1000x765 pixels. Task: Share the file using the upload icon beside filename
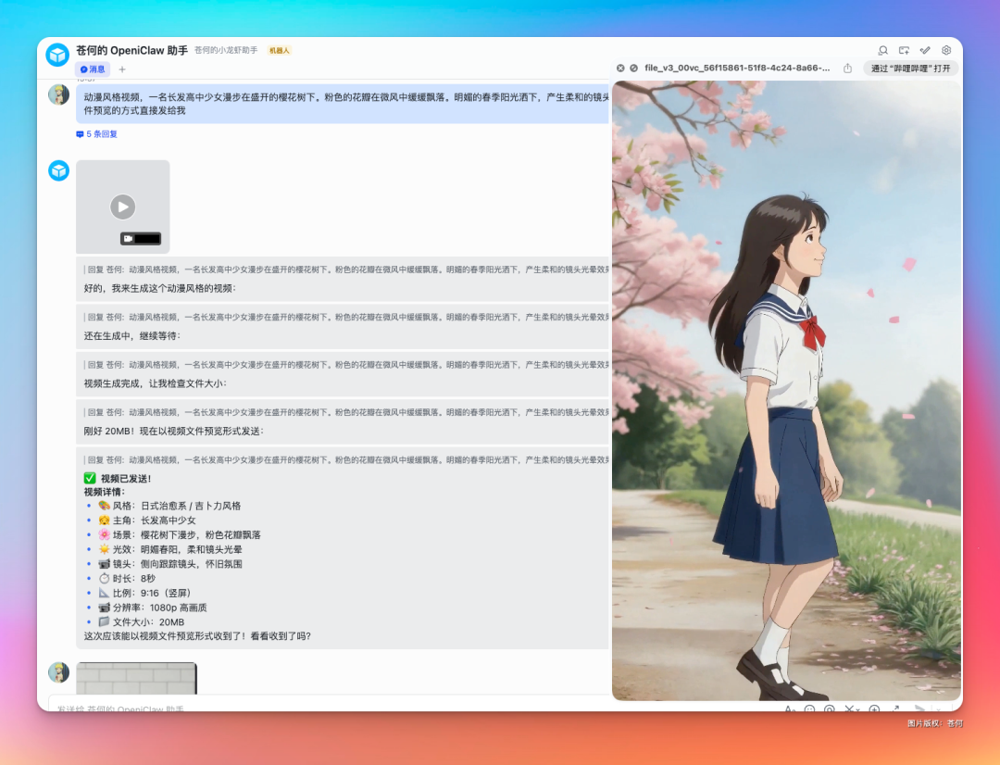pyautogui.click(x=848, y=68)
